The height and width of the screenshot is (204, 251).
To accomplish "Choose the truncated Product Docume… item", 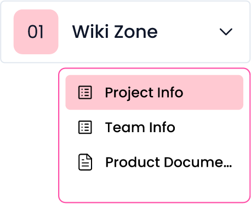I will (x=155, y=162).
